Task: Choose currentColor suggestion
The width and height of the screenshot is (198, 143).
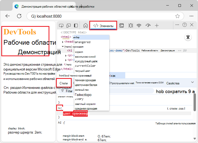Action: pos(92,66)
